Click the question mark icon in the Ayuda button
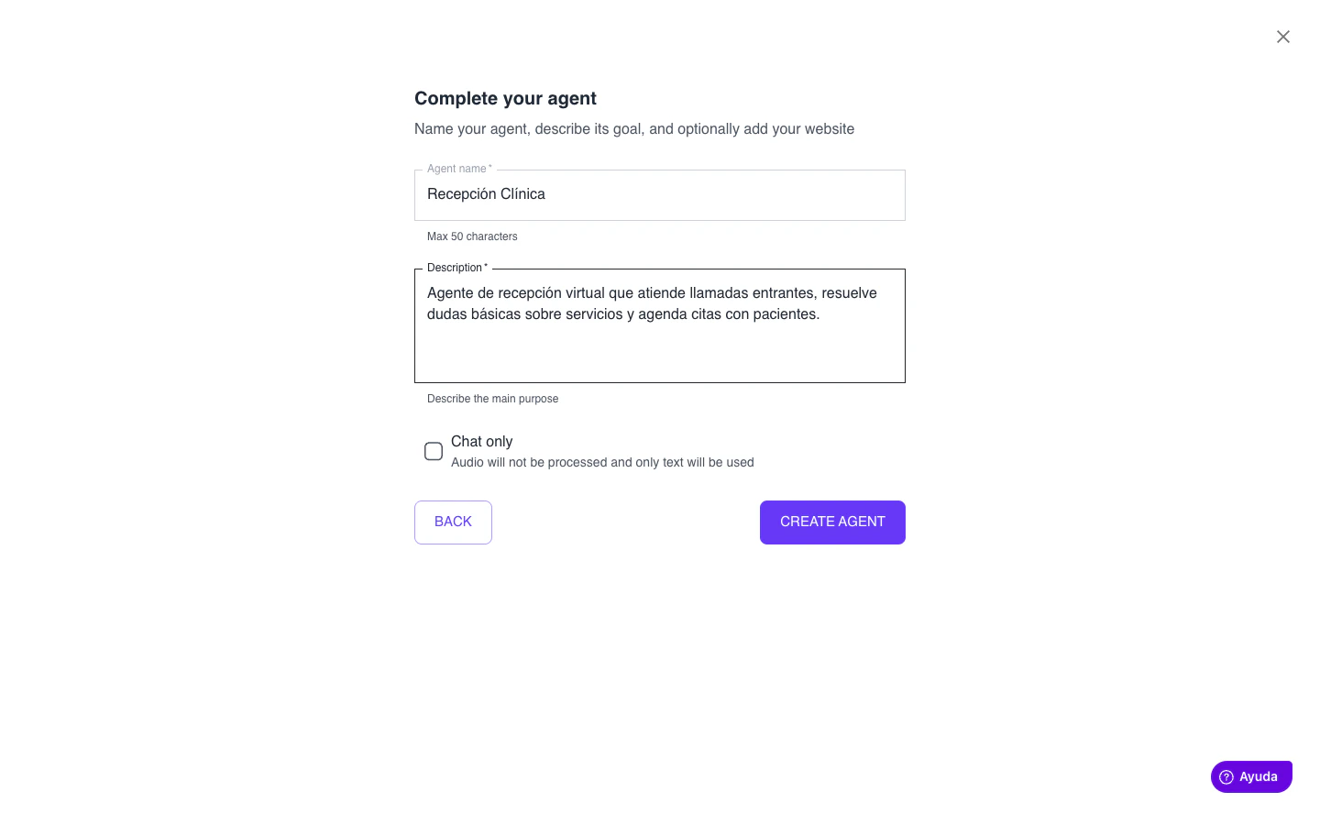Screen dimensions: 1320x825 pyautogui.click(x=1226, y=776)
